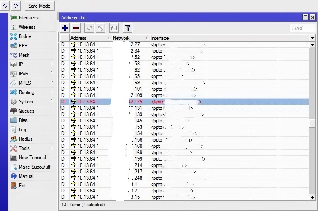
Task: Open the Queues menu
Action: pos(26,111)
